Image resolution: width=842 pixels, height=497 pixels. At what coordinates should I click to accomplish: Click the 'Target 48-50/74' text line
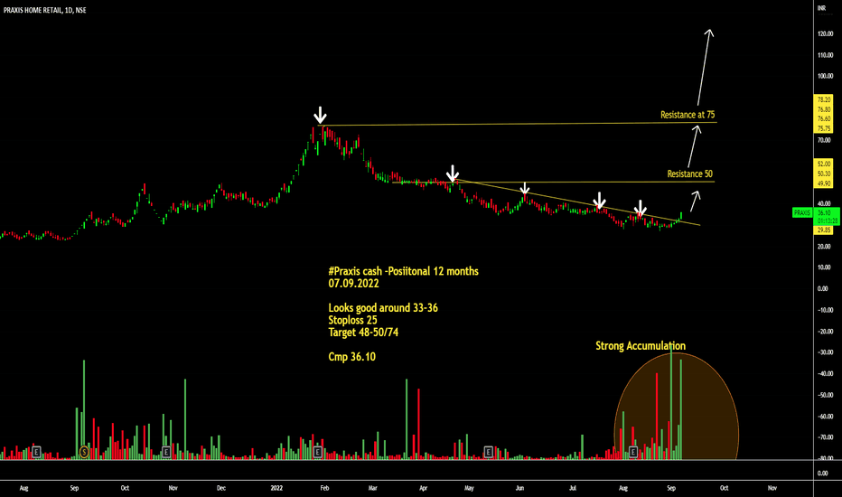tap(363, 332)
